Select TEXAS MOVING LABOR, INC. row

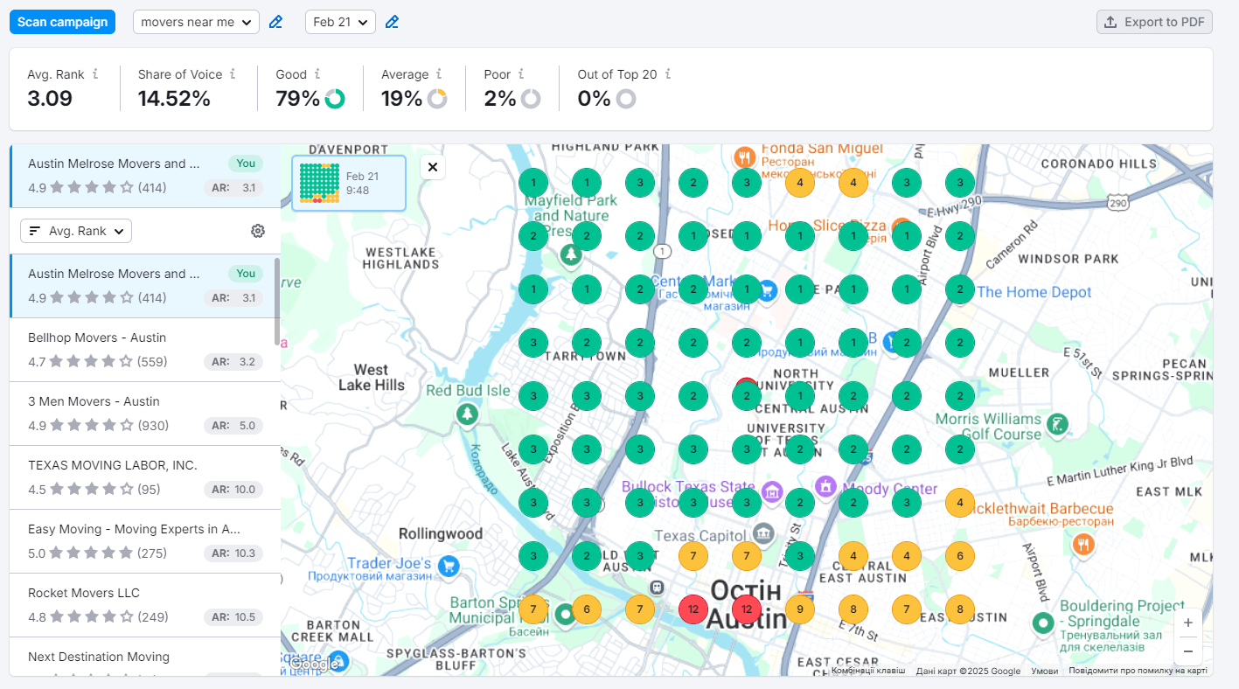145,477
